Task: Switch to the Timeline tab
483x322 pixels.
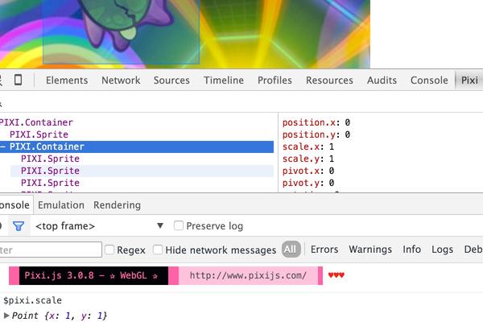Action: click(224, 80)
